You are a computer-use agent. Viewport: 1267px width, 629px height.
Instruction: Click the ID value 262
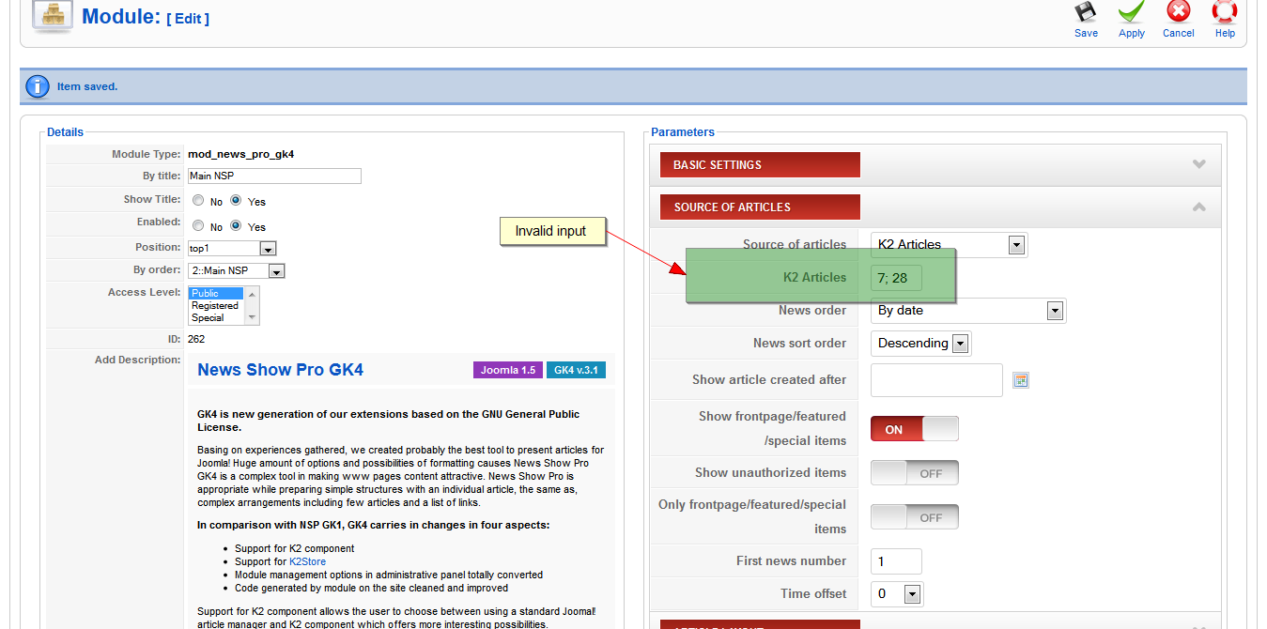click(x=196, y=339)
